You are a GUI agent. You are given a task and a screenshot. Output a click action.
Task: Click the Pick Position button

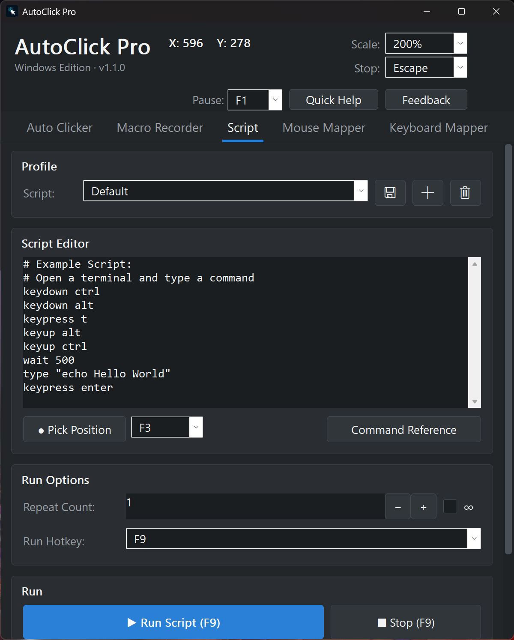tap(75, 429)
